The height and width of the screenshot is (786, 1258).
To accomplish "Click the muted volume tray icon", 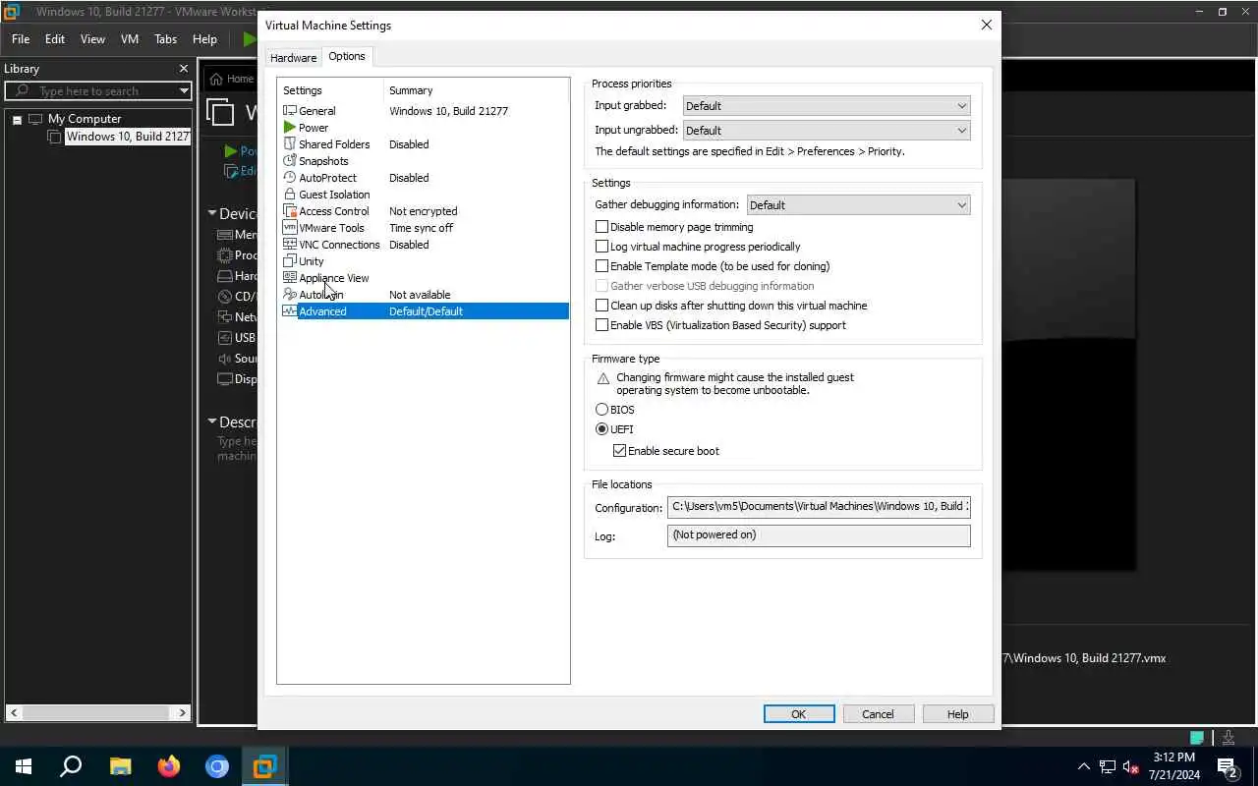I will (x=1131, y=767).
